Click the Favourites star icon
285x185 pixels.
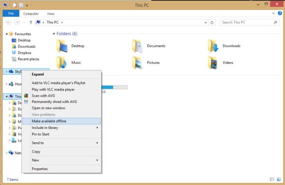[x=11, y=33]
